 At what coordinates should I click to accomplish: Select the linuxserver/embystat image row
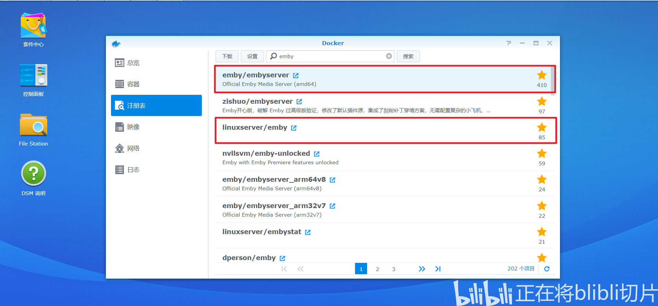385,236
